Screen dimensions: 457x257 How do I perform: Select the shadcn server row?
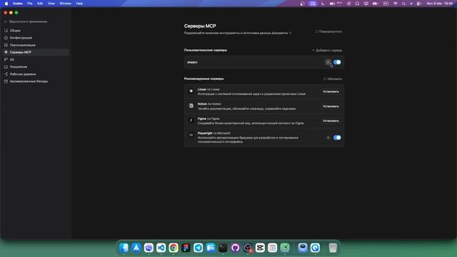(263, 62)
